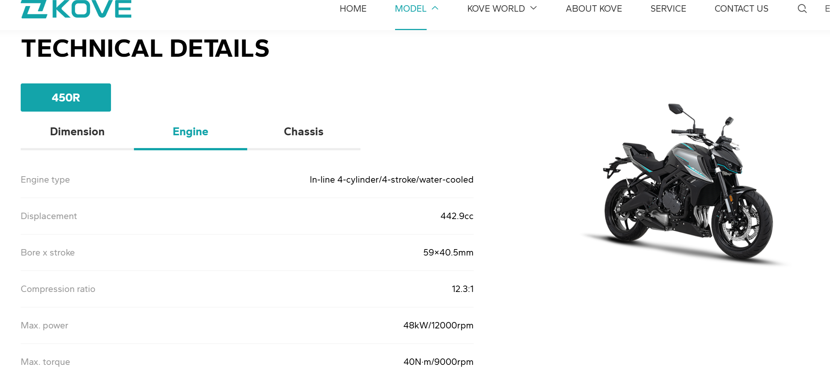830x375 pixels.
Task: Go to CONTACT US page
Action: [741, 9]
